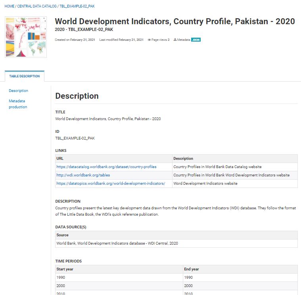
Task: Visit the datatopics world-development-indicators link
Action: (111, 184)
